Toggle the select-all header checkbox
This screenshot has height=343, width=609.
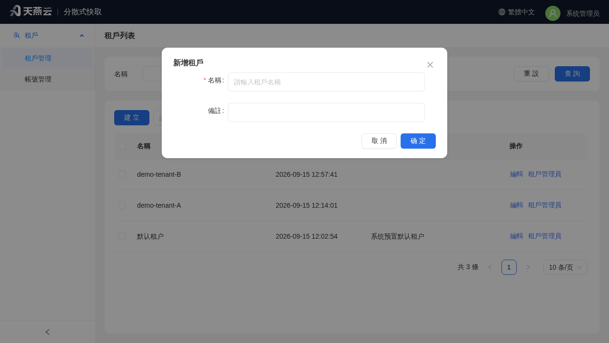pyautogui.click(x=122, y=146)
